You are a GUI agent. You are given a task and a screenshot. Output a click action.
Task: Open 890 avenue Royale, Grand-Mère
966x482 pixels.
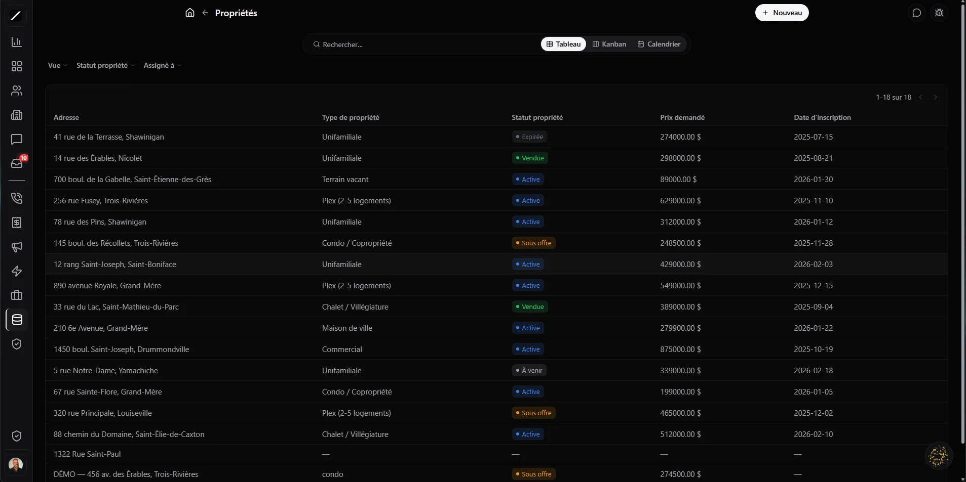[x=496, y=285]
